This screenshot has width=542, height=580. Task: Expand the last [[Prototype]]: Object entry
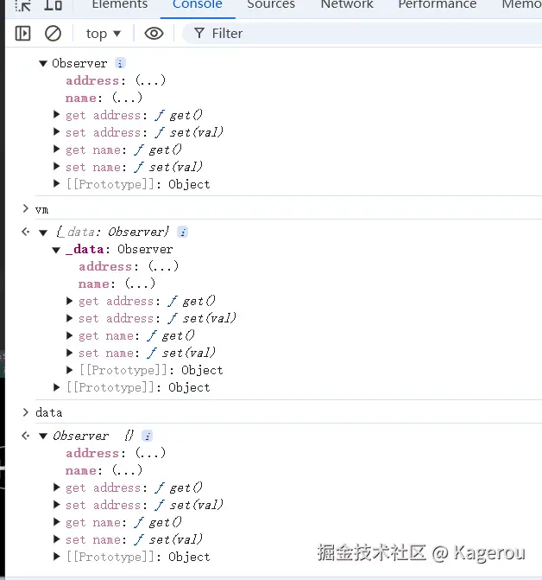point(57,557)
